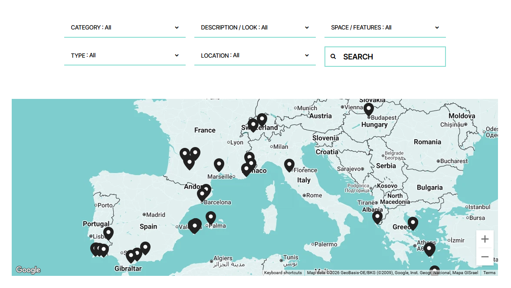Screen dimensions: 511x288
Task: Open the map Terms link
Action: (489, 273)
